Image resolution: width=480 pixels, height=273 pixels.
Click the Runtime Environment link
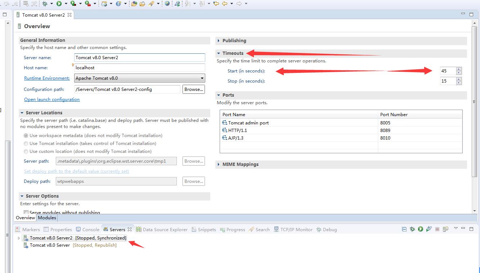click(x=47, y=78)
